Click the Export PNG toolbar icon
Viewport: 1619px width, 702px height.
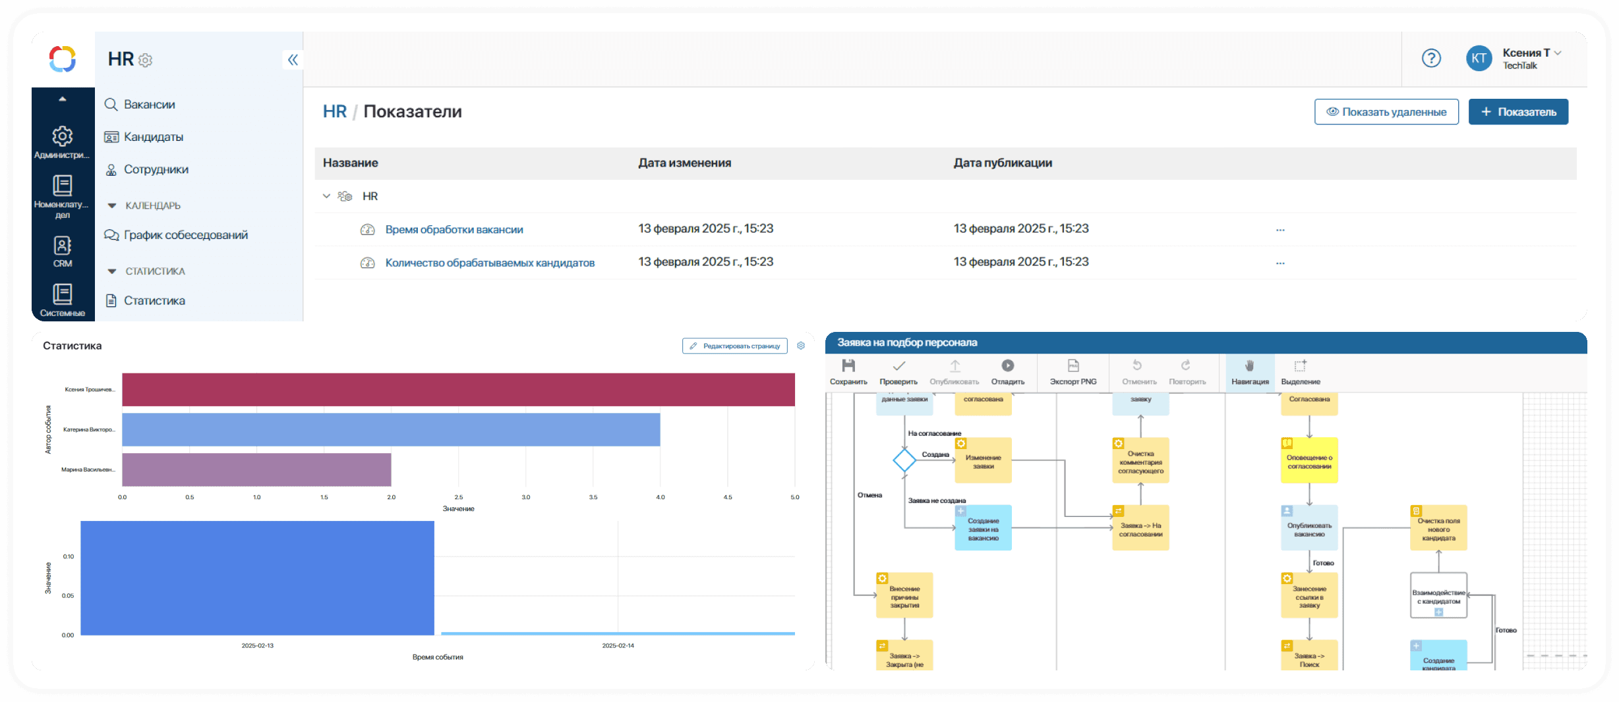1073,366
